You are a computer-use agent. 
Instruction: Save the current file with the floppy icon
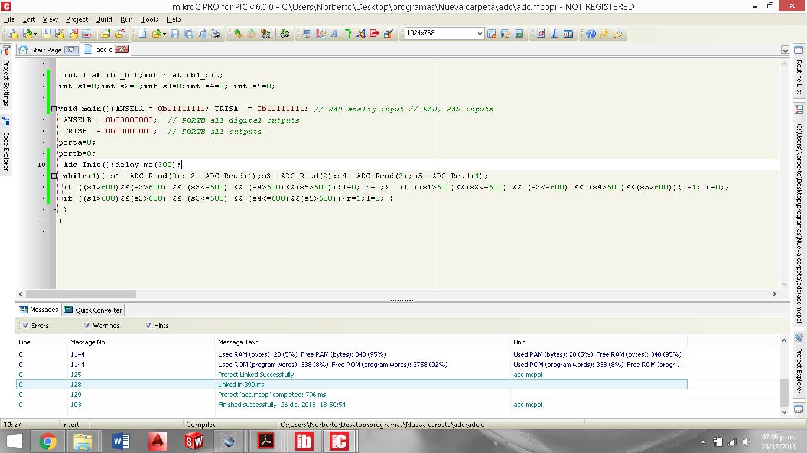[x=175, y=34]
